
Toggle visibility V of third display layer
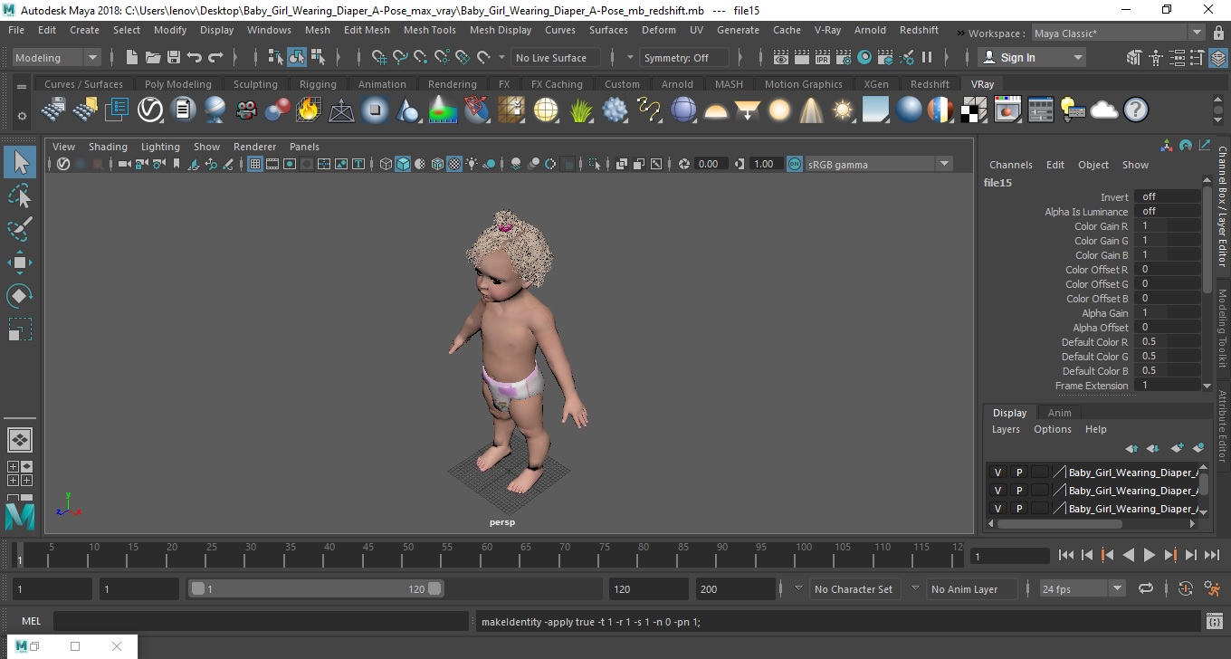998,509
